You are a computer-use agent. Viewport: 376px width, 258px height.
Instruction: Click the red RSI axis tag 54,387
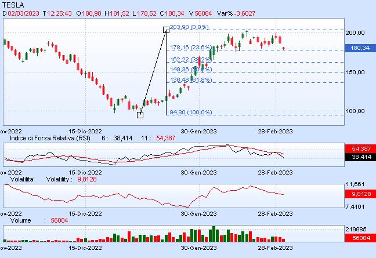[360, 149]
